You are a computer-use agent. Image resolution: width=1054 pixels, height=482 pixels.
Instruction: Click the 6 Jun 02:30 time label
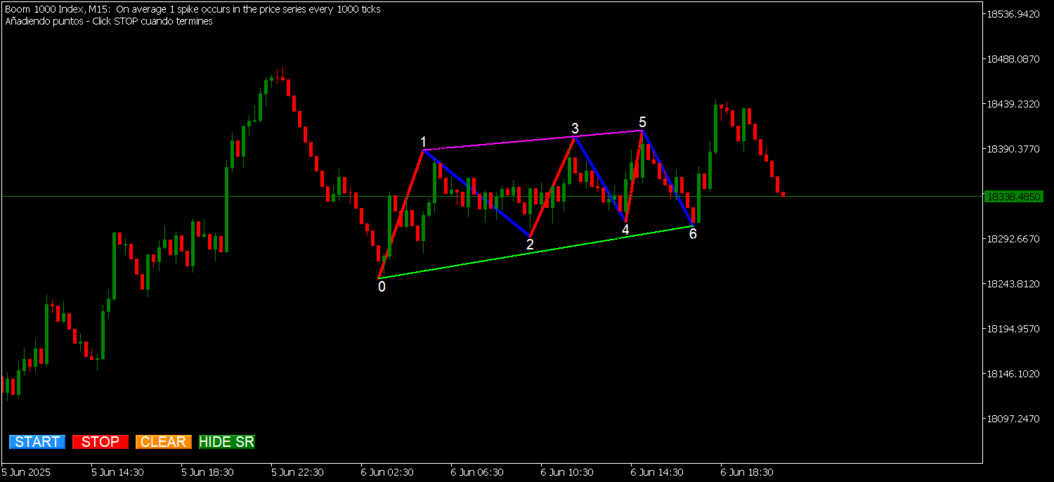(x=387, y=472)
